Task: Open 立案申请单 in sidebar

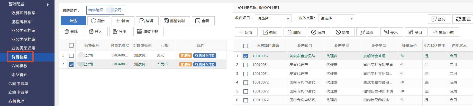Action: coord(18,92)
